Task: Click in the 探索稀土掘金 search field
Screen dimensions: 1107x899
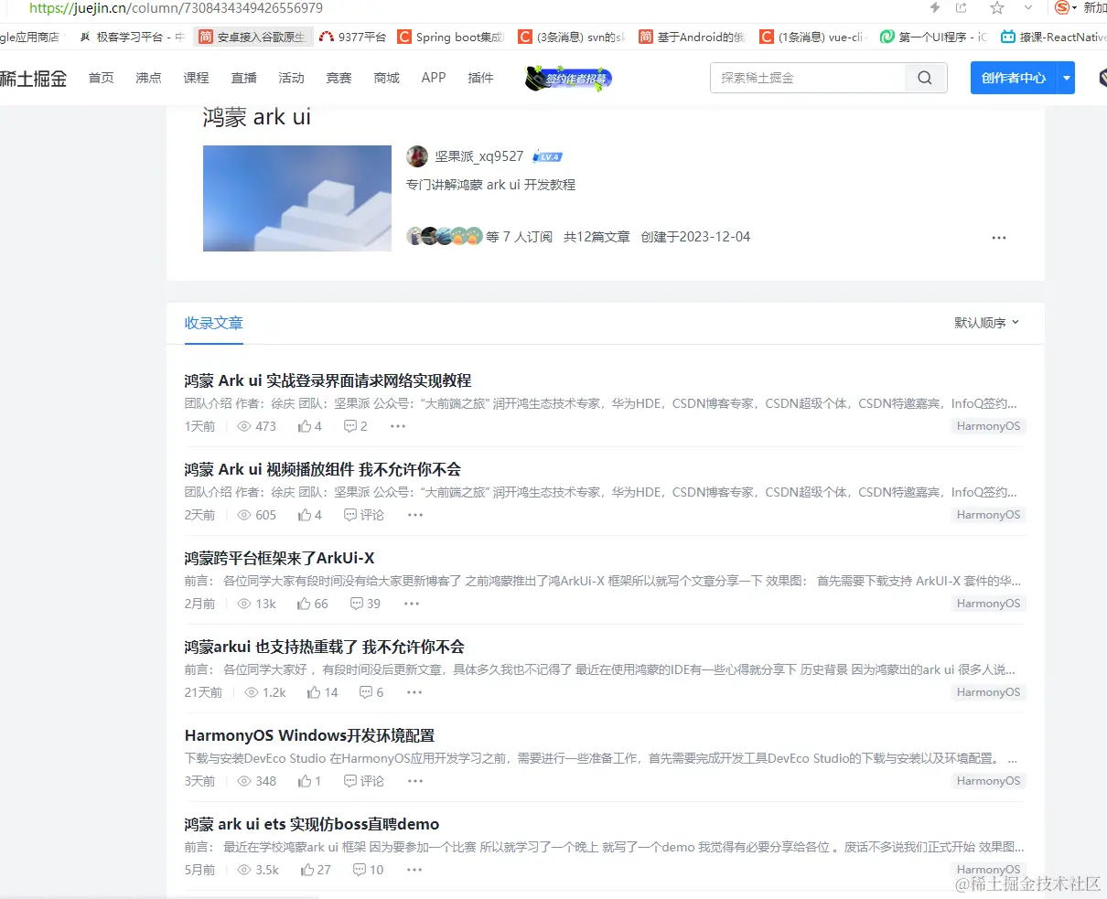Action: point(808,78)
